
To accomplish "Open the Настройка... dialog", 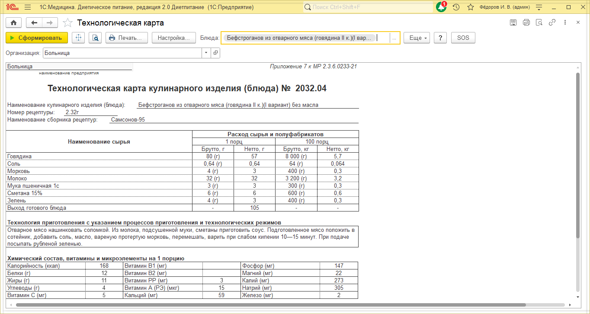I will click(x=174, y=38).
